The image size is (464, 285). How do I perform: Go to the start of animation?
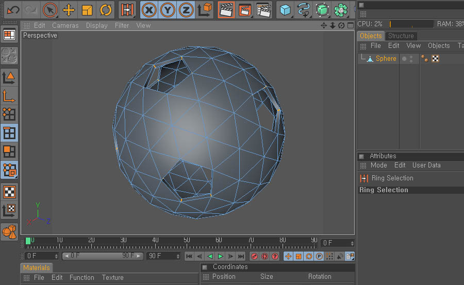coord(189,256)
